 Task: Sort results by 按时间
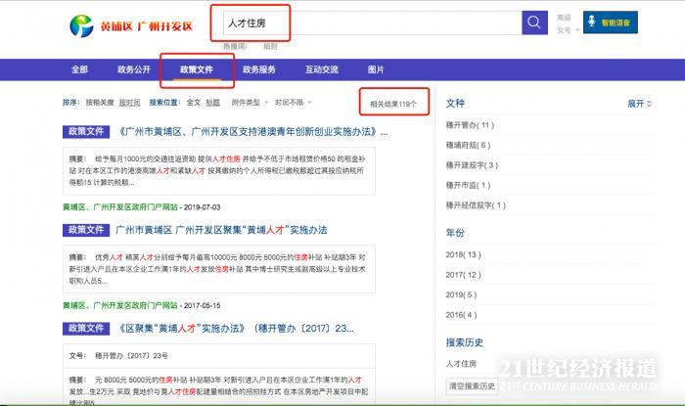click(130, 102)
